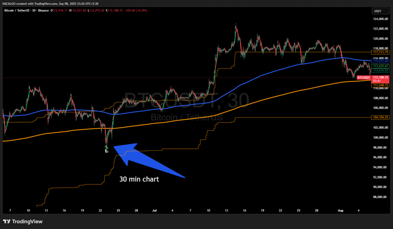This screenshot has height=229, width=393.
Task: Click the 113,616.52 price label
Action: pyautogui.click(x=380, y=71)
